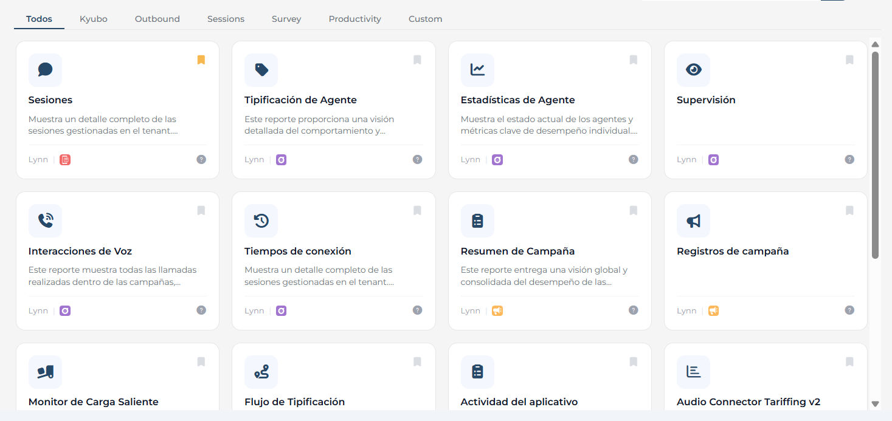892x421 pixels.
Task: Open the Audio Connector Tariffing v2 card
Action: point(766,377)
